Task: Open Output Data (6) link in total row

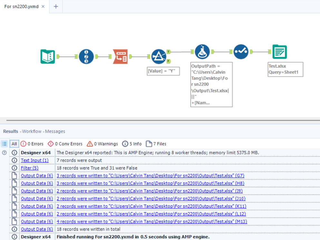Action: 37,229
